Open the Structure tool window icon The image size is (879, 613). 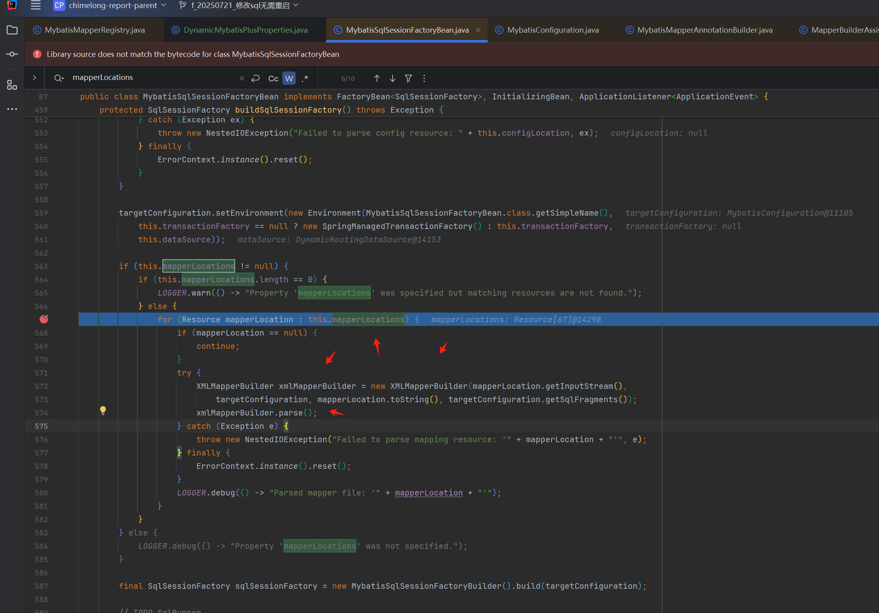(12, 85)
